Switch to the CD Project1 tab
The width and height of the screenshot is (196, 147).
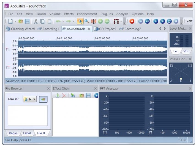pos(105,29)
